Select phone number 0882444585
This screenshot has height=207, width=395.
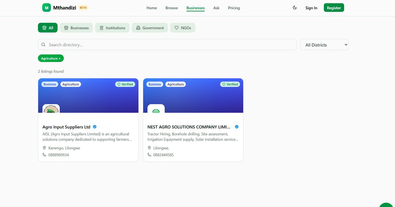click(164, 155)
